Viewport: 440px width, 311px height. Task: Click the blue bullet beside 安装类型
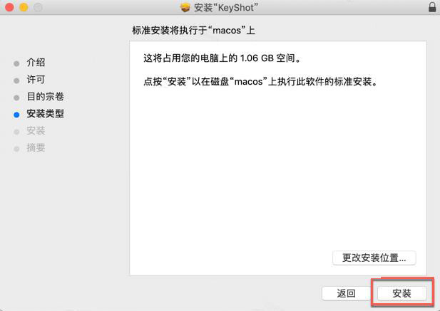[x=16, y=115]
